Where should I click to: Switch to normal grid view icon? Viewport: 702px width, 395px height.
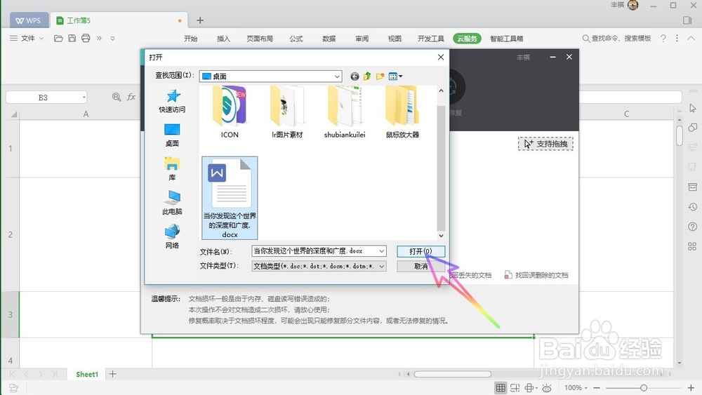(x=501, y=388)
